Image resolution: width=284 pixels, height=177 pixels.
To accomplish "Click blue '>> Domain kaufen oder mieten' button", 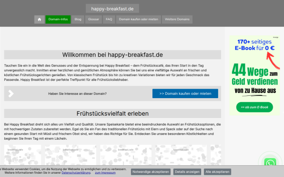I will click(185, 93).
